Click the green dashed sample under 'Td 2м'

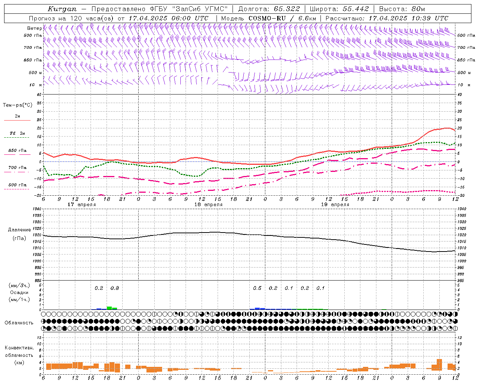click(16, 138)
